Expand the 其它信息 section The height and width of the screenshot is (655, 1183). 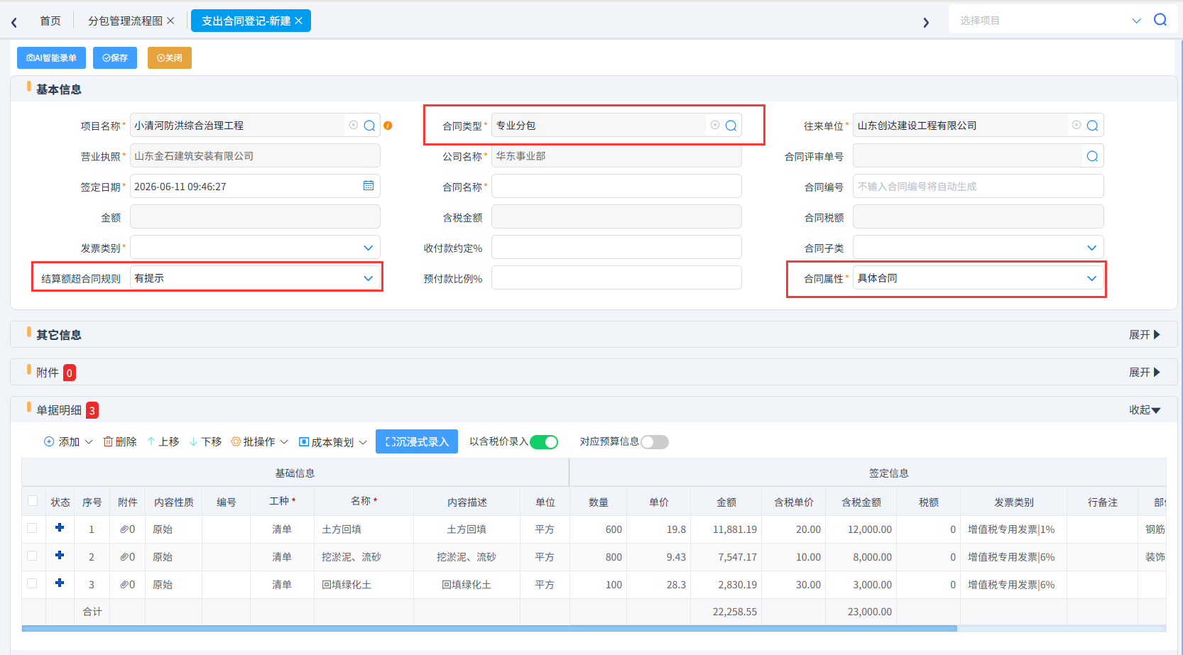click(1144, 335)
